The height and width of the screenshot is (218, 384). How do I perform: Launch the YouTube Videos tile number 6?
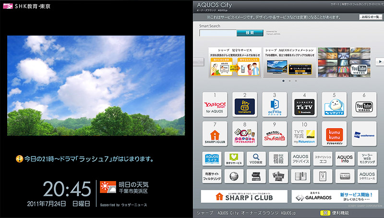point(364,105)
